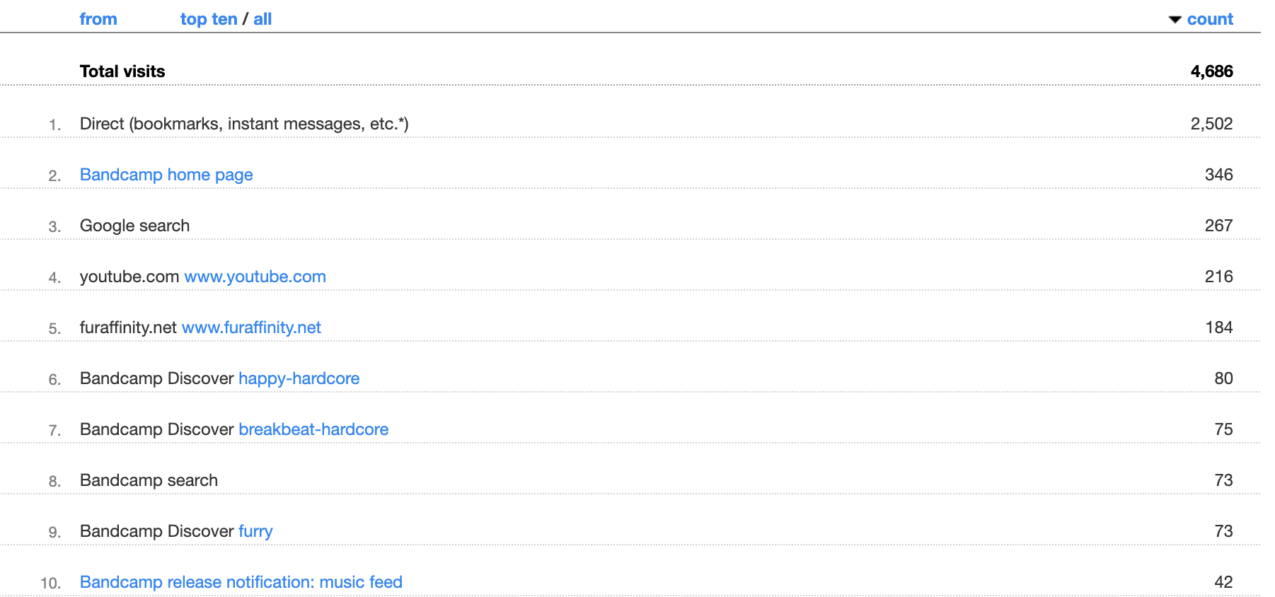This screenshot has width=1275, height=597.
Task: Select the 'youtube.com' plain text label
Action: [x=129, y=277]
